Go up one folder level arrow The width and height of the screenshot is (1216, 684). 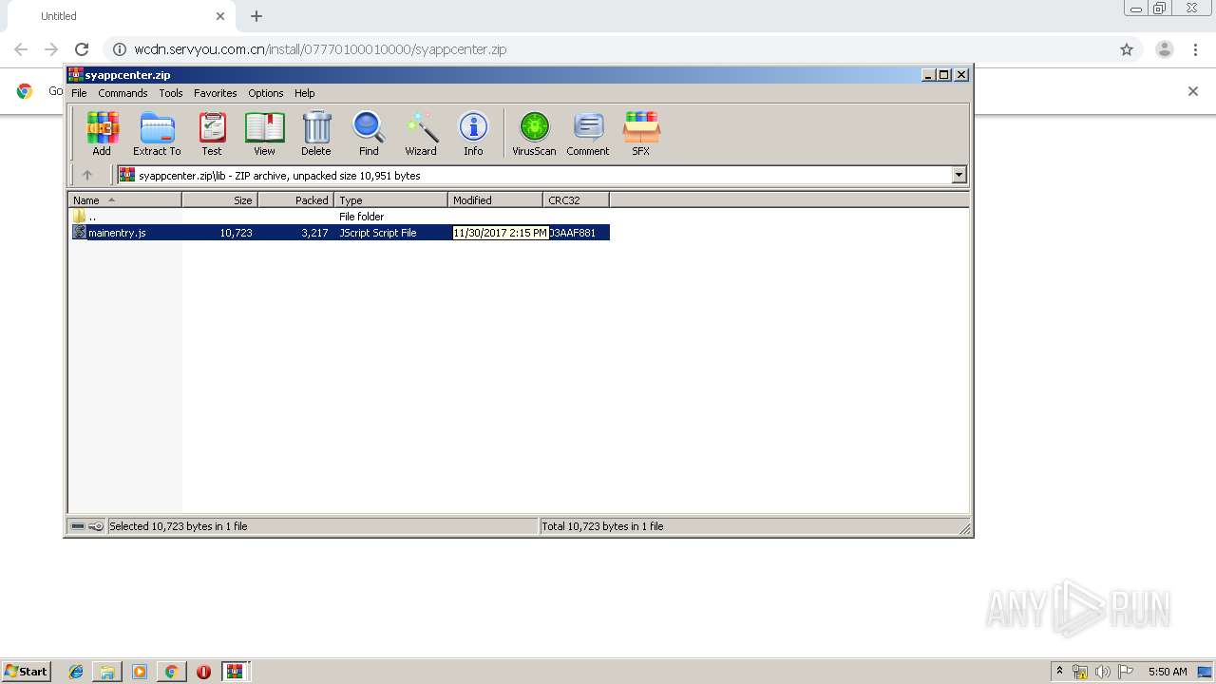point(87,175)
